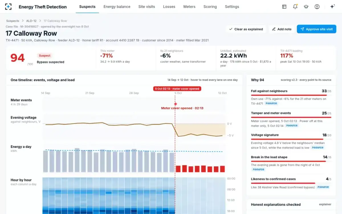This screenshot has height=214, width=342.
Task: Open the notifications bell
Action: pos(295,7)
